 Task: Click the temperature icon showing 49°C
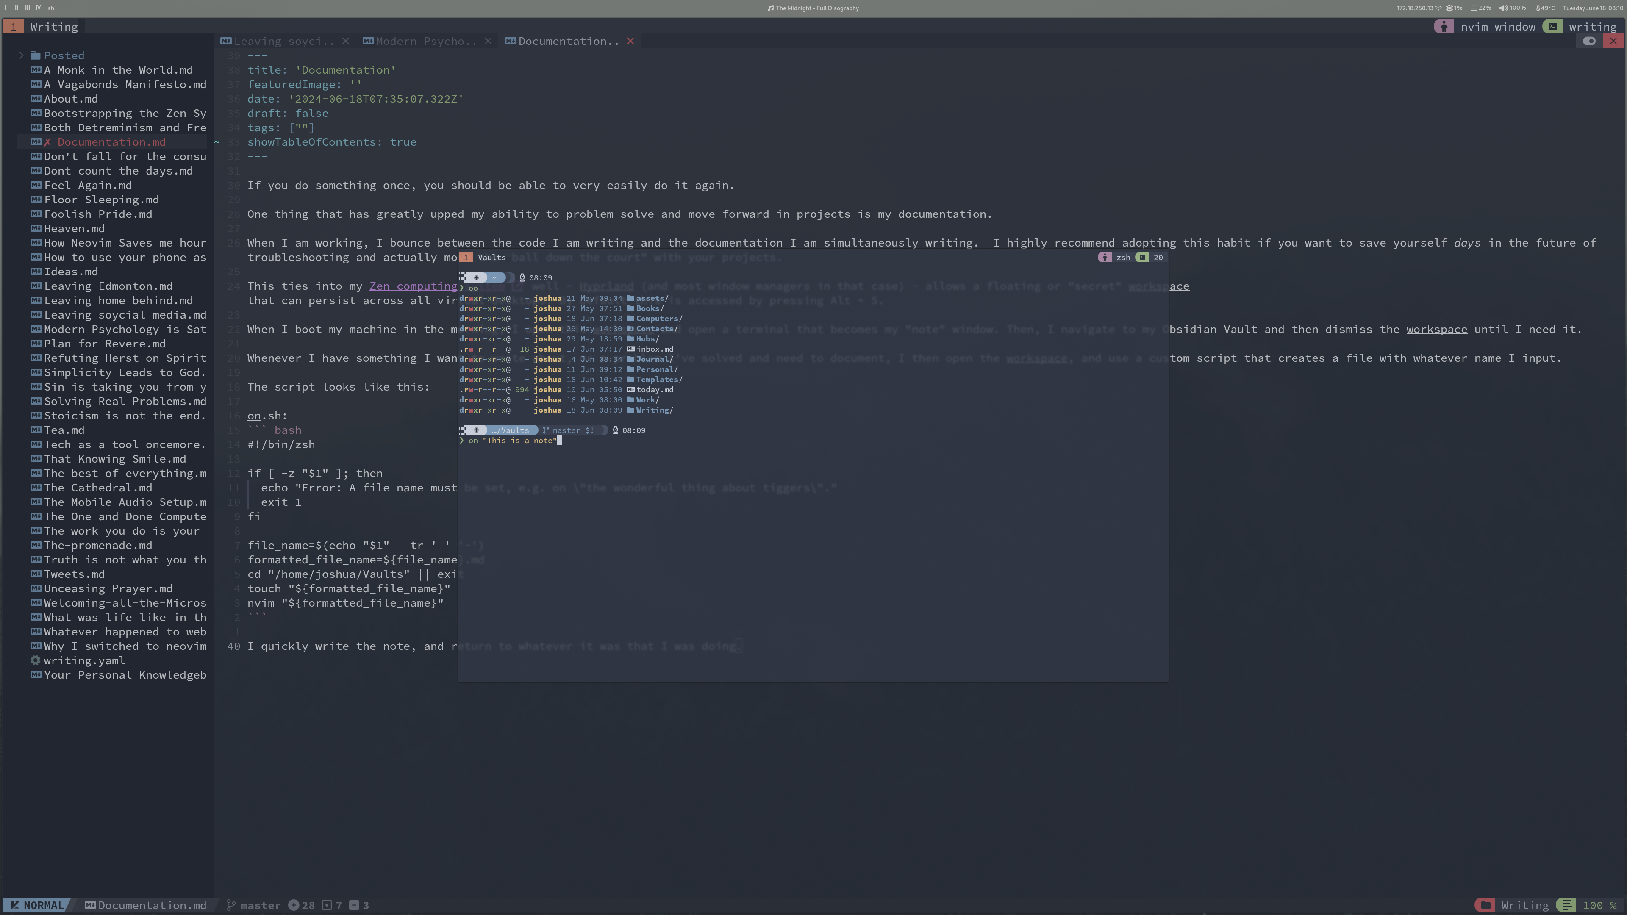pos(1538,8)
